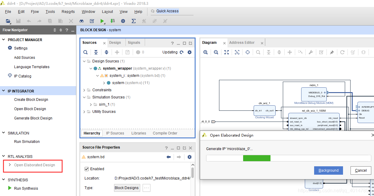The height and width of the screenshot is (196, 374).
Task: Click Run Synthesis in Flow Navigator
Action: tap(26, 188)
